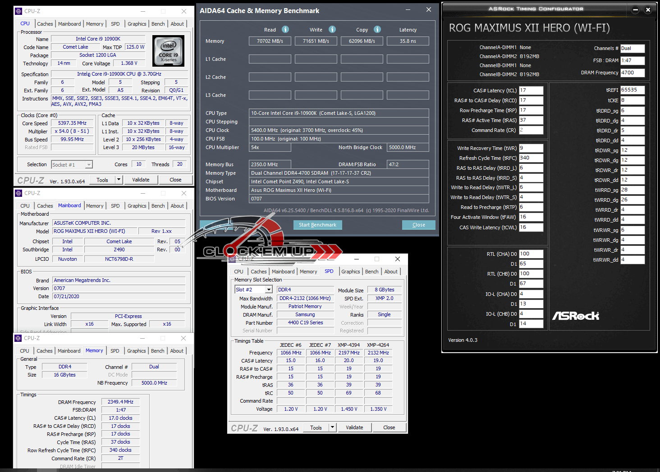This screenshot has height=472, width=660.
Task: Open the Graphics tab in the SPD window
Action: click(x=350, y=272)
